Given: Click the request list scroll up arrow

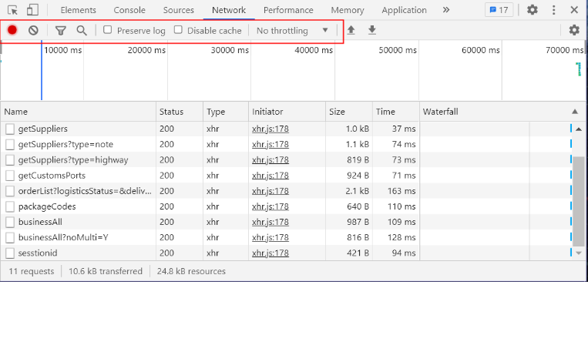Looking at the screenshot, I should pyautogui.click(x=579, y=129).
